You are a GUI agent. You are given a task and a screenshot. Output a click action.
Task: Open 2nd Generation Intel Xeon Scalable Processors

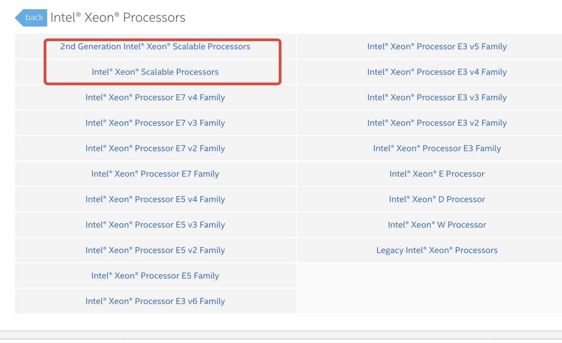point(155,47)
